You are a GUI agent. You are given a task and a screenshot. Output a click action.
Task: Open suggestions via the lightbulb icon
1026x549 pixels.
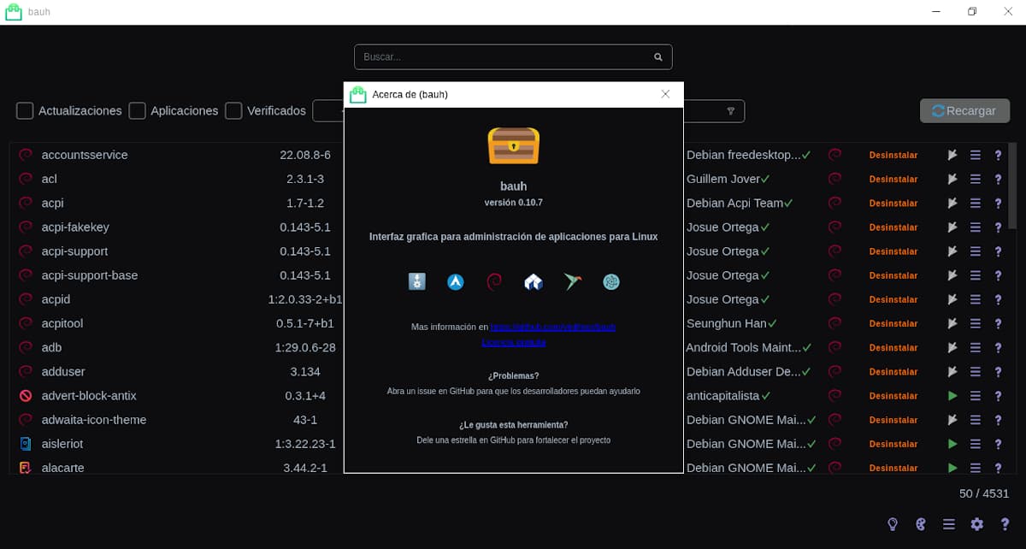click(893, 524)
